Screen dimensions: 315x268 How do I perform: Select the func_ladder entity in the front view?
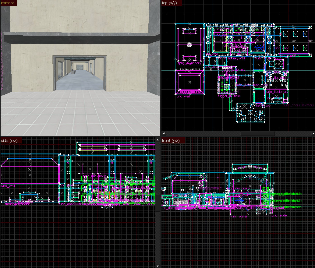[278, 215]
